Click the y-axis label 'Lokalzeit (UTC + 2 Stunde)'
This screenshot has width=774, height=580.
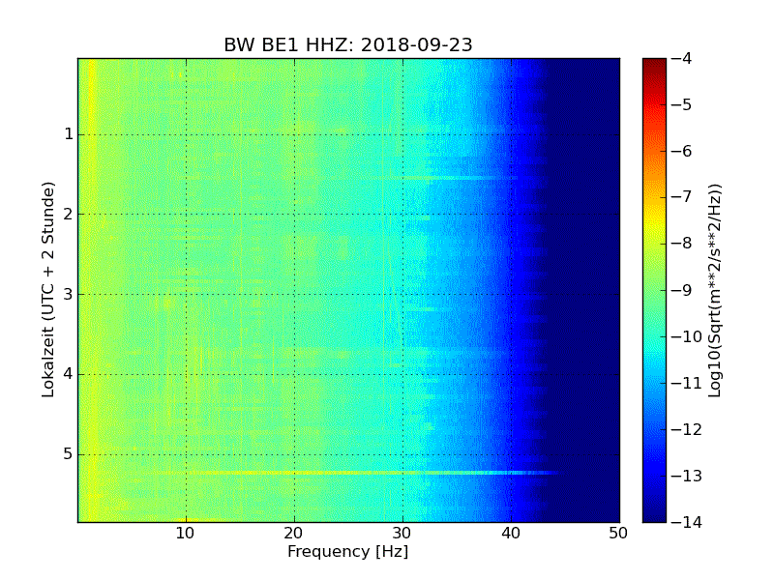point(47,289)
